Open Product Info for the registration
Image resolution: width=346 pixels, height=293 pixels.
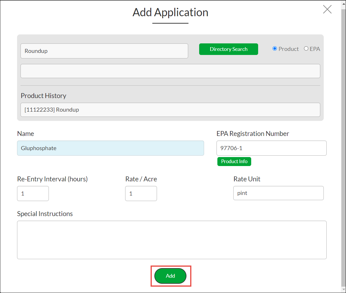click(x=234, y=161)
